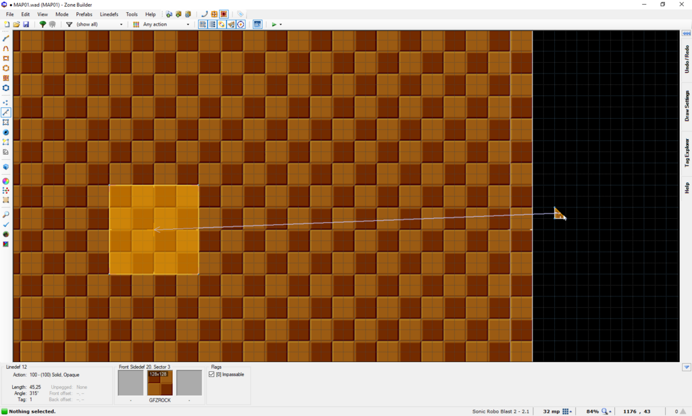Screen dimensions: 692x416
Task: Open the map file with folder icon
Action: (16, 24)
